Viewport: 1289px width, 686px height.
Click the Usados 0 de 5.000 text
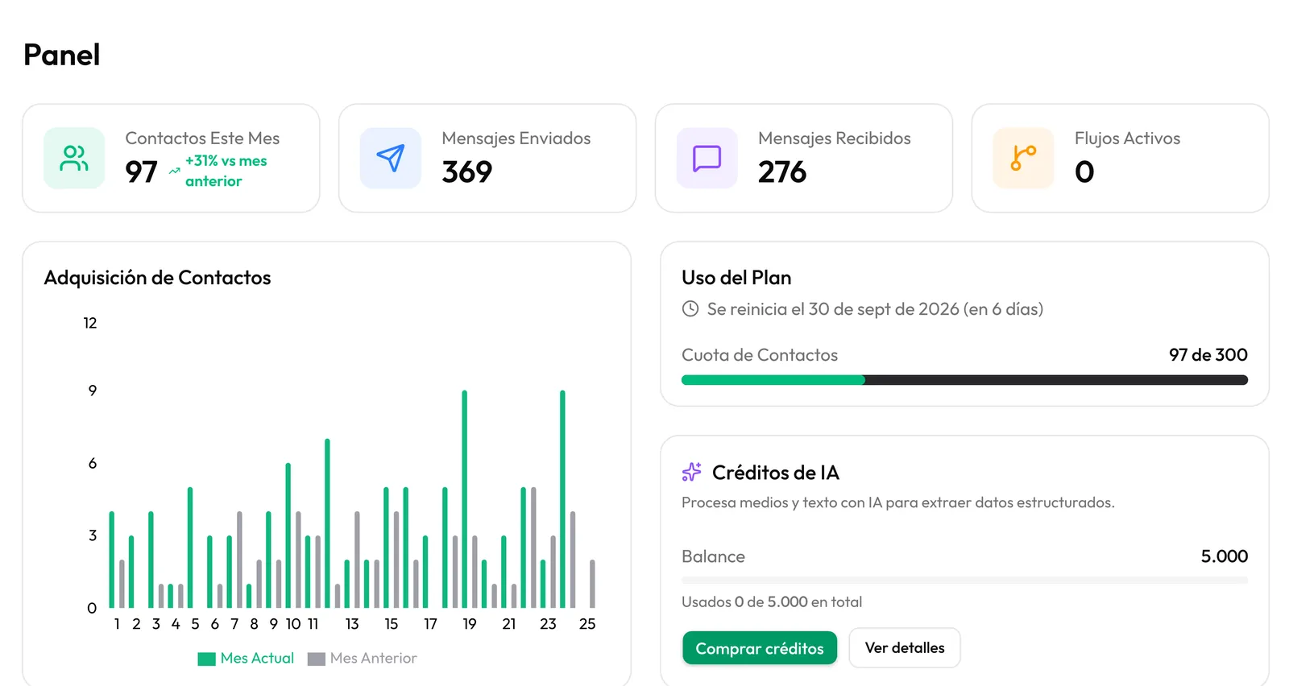pos(772,602)
